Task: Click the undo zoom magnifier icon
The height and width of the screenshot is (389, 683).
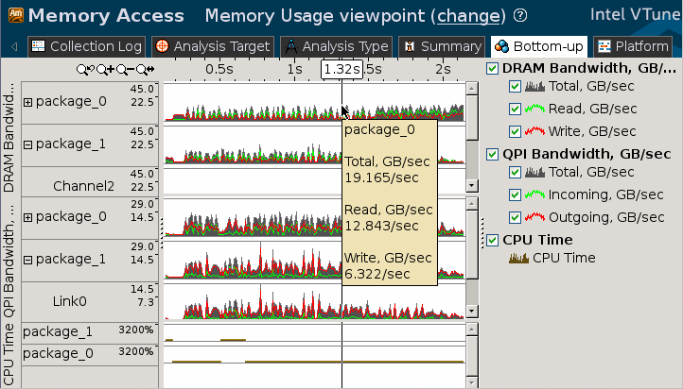Action: (x=87, y=69)
